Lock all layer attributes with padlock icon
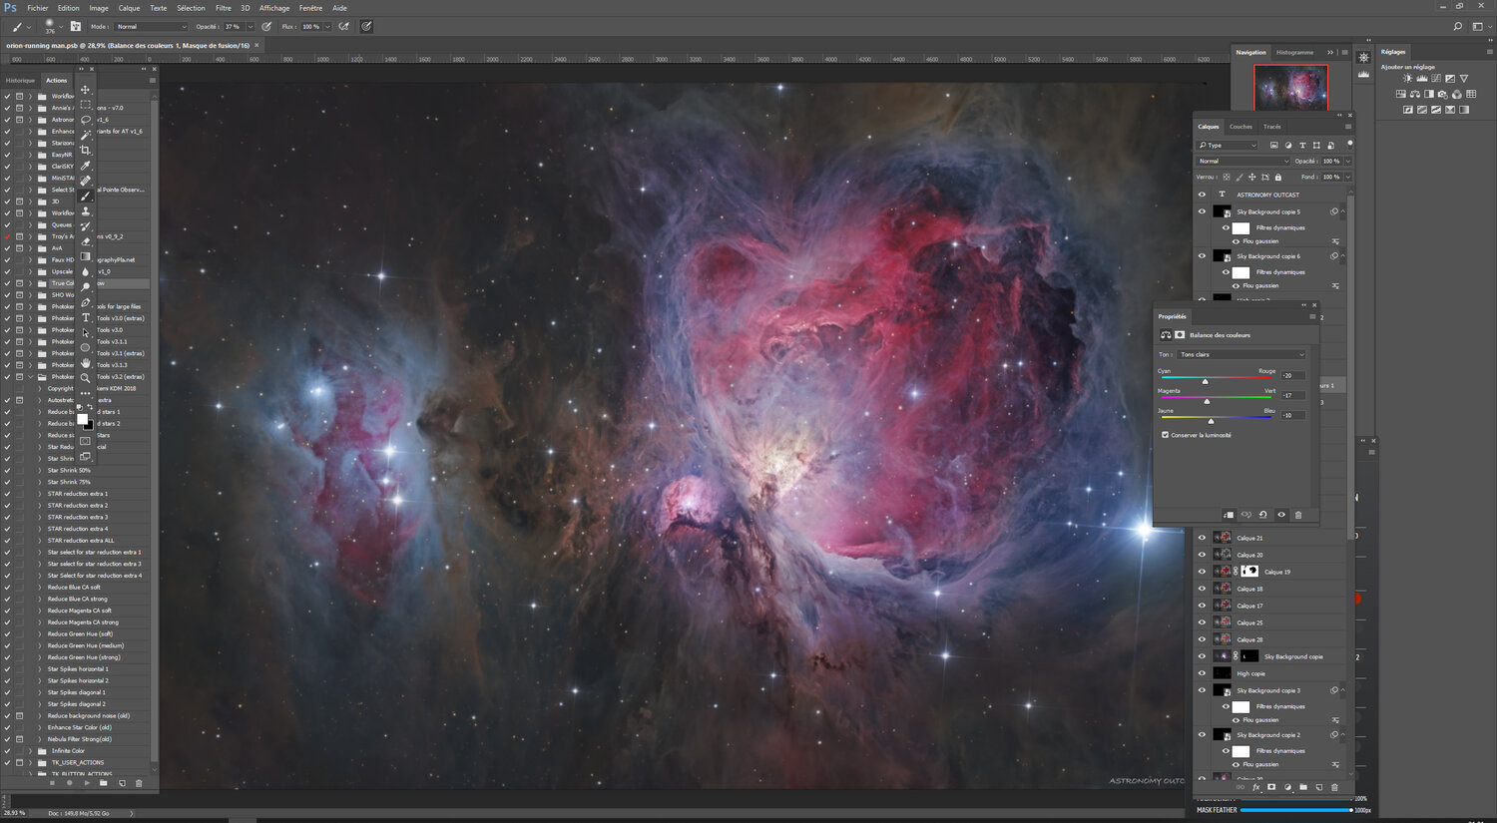The width and height of the screenshot is (1497, 823). tap(1278, 178)
